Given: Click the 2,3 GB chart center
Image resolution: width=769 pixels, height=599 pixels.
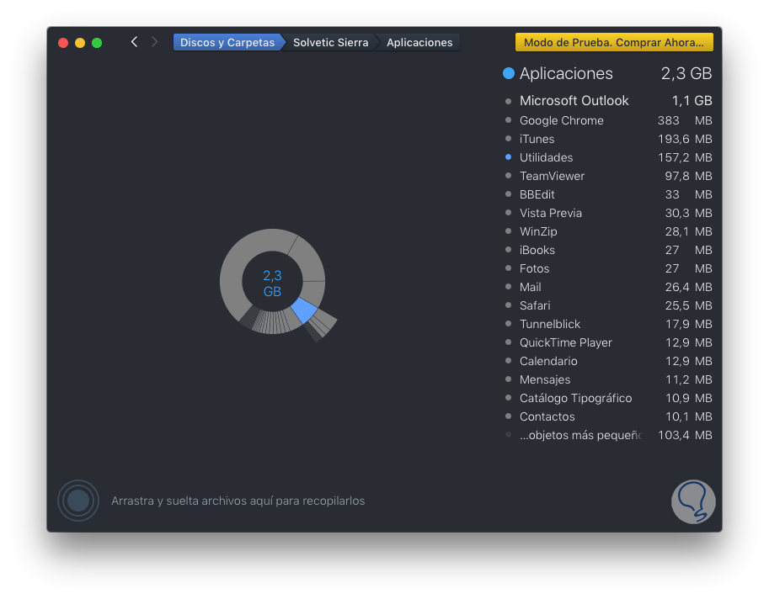Looking at the screenshot, I should click(x=272, y=283).
